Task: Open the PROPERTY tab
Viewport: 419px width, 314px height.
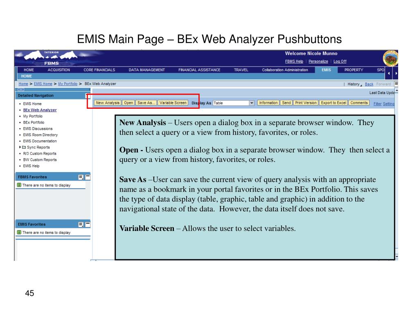Action: pyautogui.click(x=354, y=70)
